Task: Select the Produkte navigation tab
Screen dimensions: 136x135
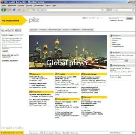Action: (x=43, y=30)
